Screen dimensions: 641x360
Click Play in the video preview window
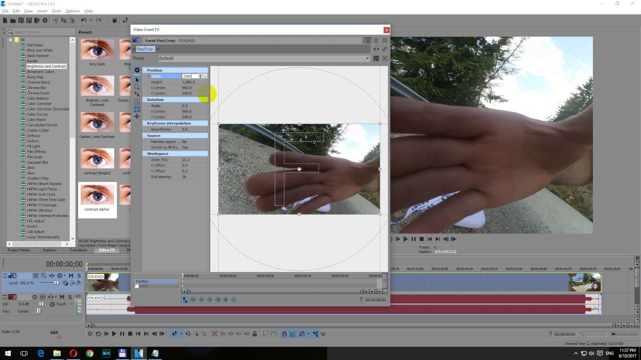tap(406, 239)
